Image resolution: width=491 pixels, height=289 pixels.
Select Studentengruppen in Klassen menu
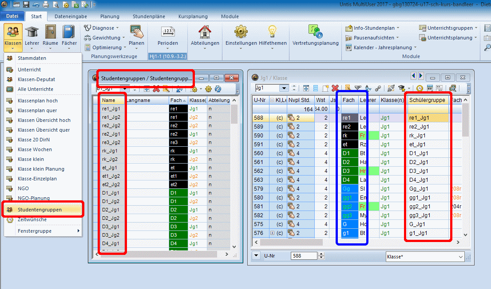tap(40, 210)
